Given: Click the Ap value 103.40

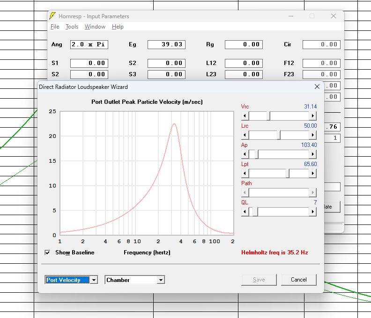Looking at the screenshot, I should pyautogui.click(x=309, y=145).
